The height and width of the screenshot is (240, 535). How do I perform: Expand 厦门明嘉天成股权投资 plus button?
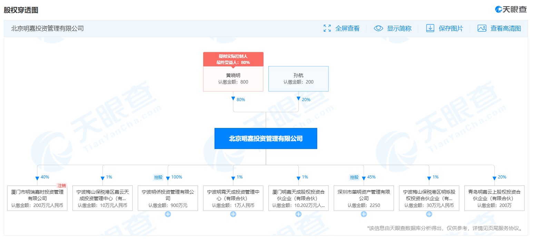298,214
